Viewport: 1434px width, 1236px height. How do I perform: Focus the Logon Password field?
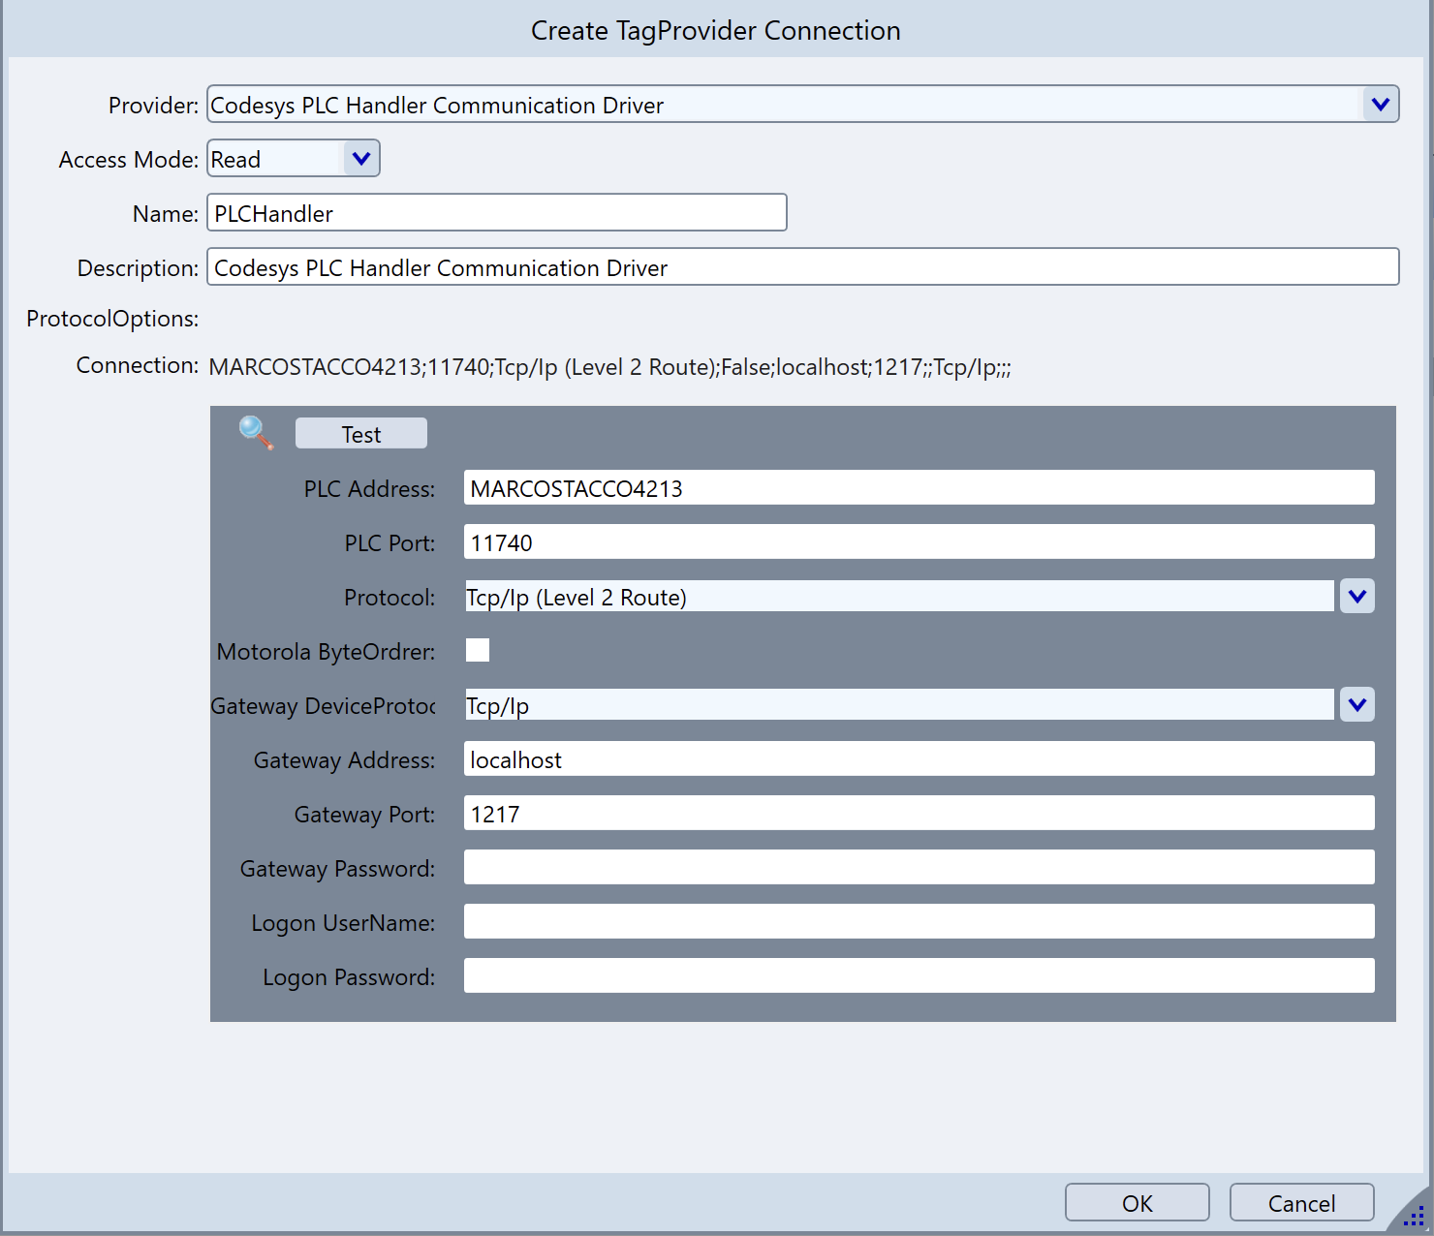click(x=919, y=976)
